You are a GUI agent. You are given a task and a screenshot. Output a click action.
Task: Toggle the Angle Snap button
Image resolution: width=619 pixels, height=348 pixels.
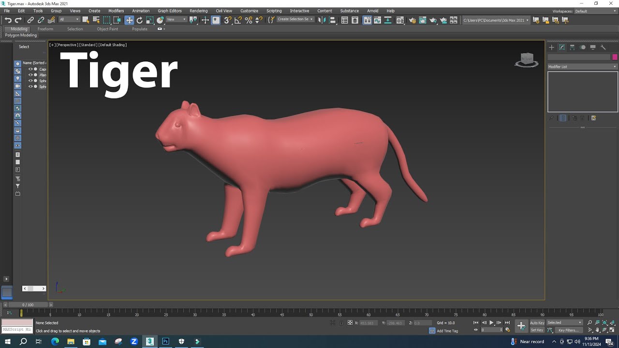point(238,20)
